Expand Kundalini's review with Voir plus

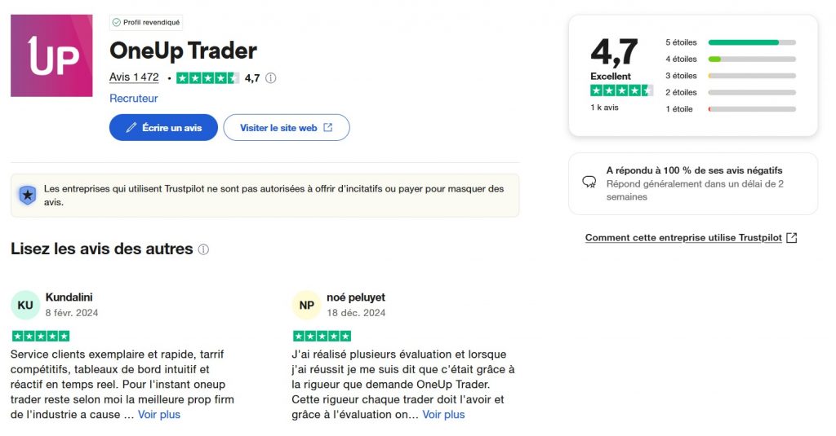pos(159,415)
